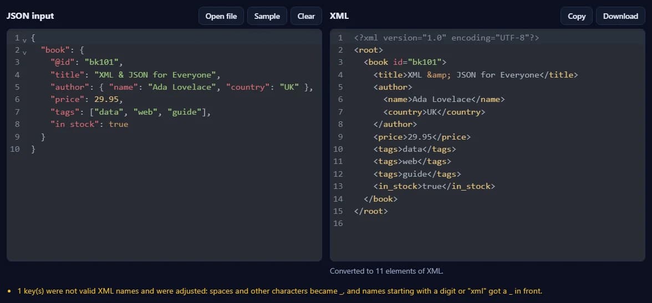
Task: Click the <root> opening tag in XML
Action: pyautogui.click(x=368, y=50)
